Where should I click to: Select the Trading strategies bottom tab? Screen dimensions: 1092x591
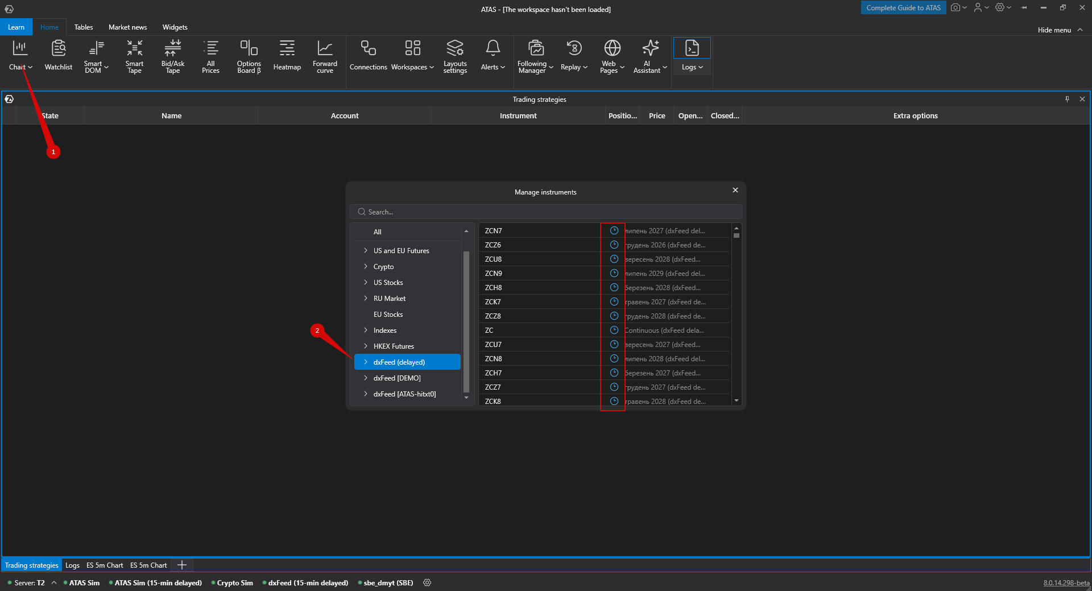coord(32,565)
